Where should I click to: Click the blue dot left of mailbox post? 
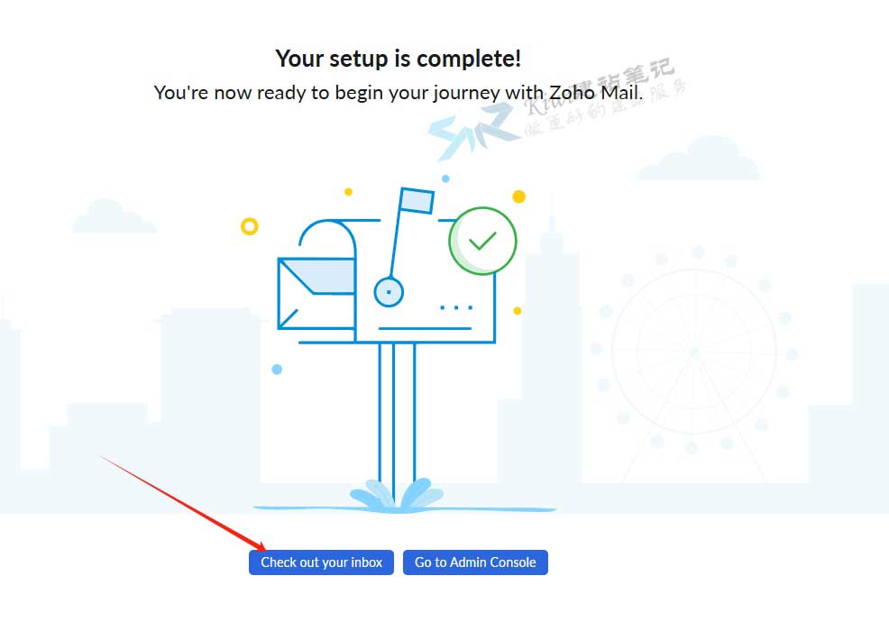tap(277, 369)
